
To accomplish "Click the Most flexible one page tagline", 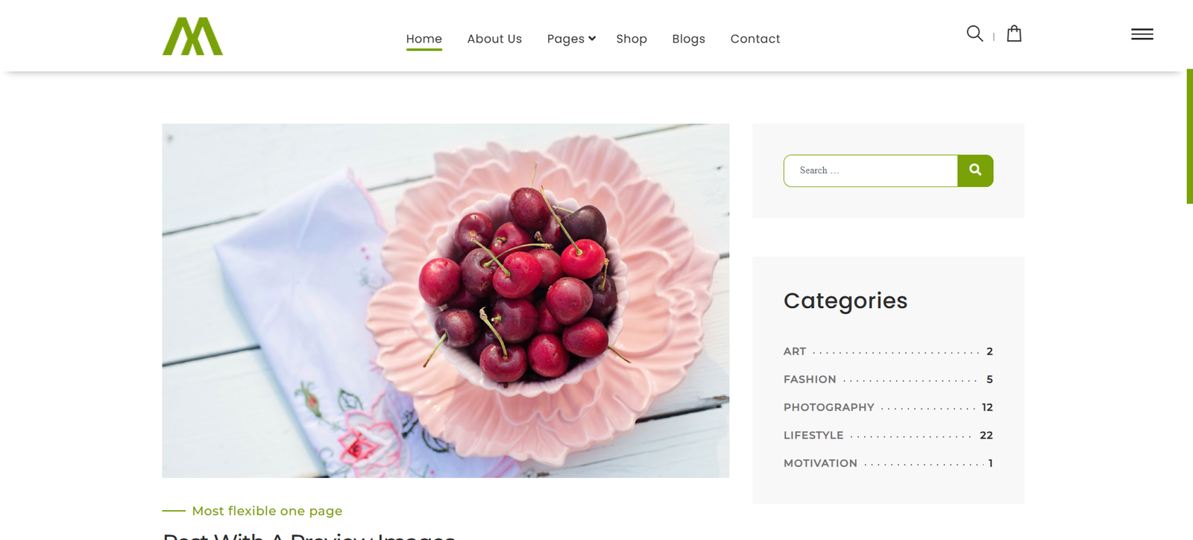I will coord(267,511).
